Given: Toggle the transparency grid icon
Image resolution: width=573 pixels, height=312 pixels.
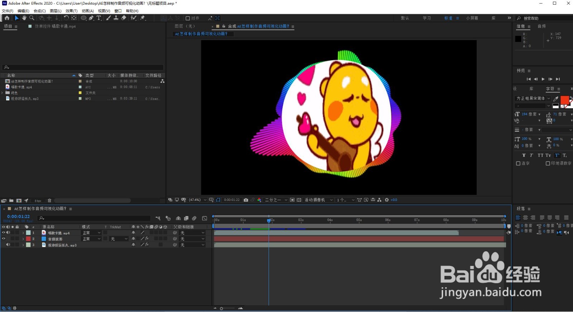Looking at the screenshot, I should click(x=299, y=200).
